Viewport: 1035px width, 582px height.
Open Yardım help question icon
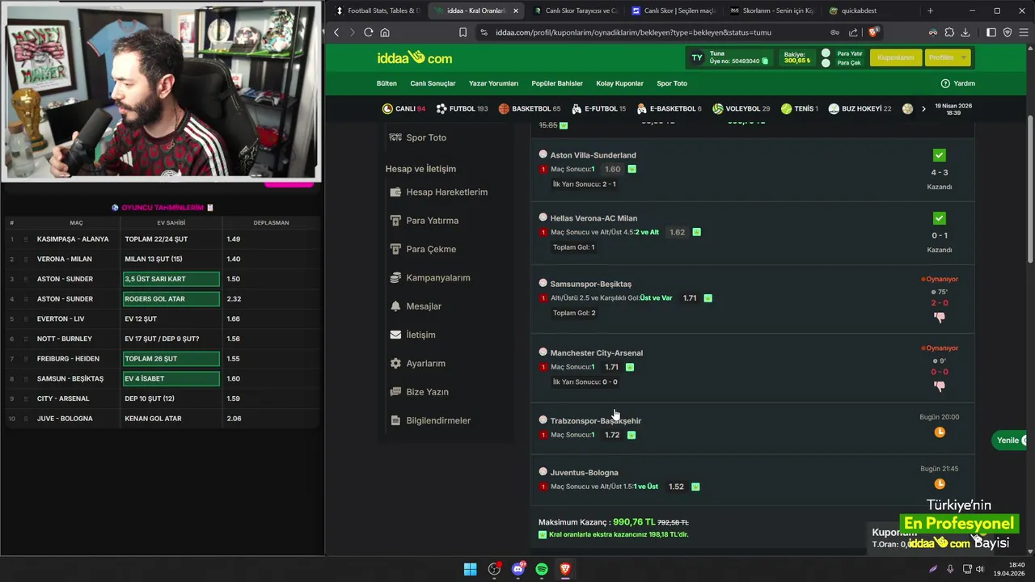(945, 83)
